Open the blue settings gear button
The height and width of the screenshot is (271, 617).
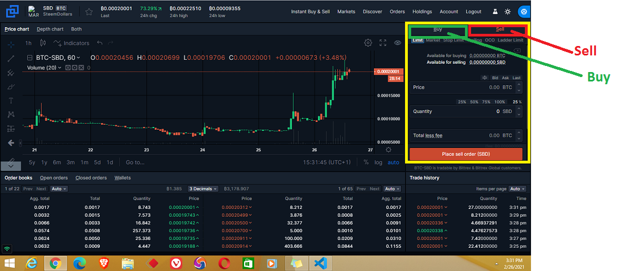pyautogui.click(x=524, y=12)
